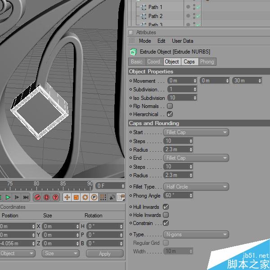Click the Extrude NURBS object icon
The height and width of the screenshot is (270, 270).
133,52
